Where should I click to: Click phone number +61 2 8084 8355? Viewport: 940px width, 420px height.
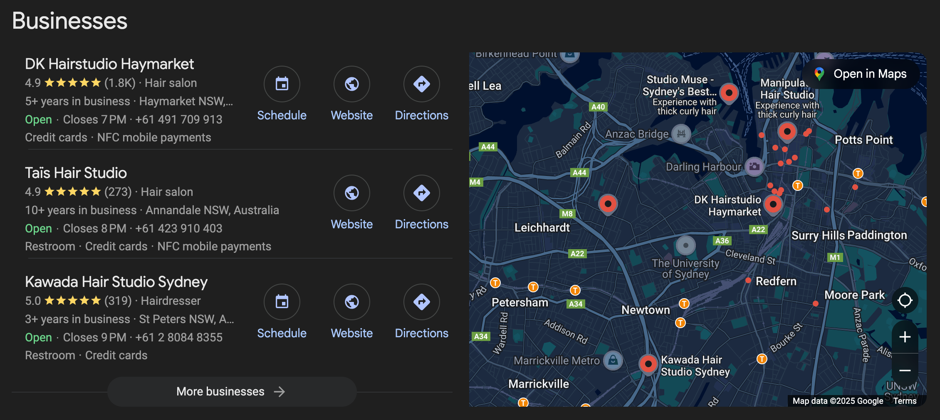click(x=179, y=337)
